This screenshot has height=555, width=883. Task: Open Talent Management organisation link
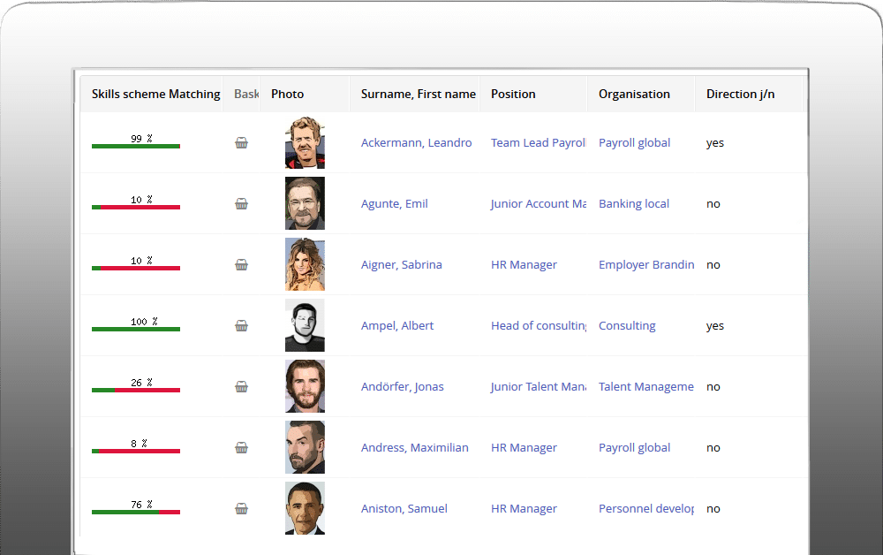pos(646,386)
